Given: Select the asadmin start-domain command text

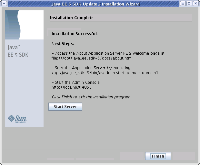Looking at the screenshot, I should pyautogui.click(x=105, y=73).
